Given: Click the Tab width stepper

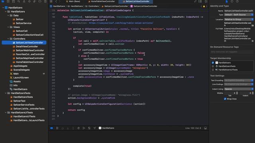Looking at the screenshot, I should [237, 93].
